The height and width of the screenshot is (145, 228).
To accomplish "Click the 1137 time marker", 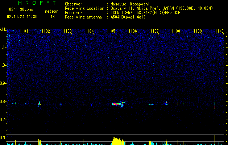I will (x=154, y=31).
